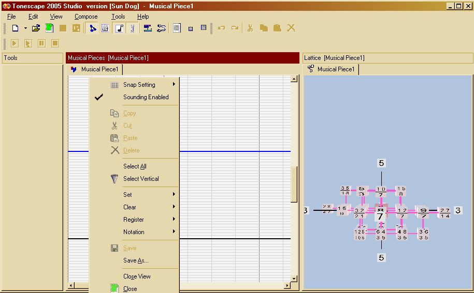This screenshot has height=293, width=474.
Task: Toggle the text cursor toolbar button
Action: point(133,28)
